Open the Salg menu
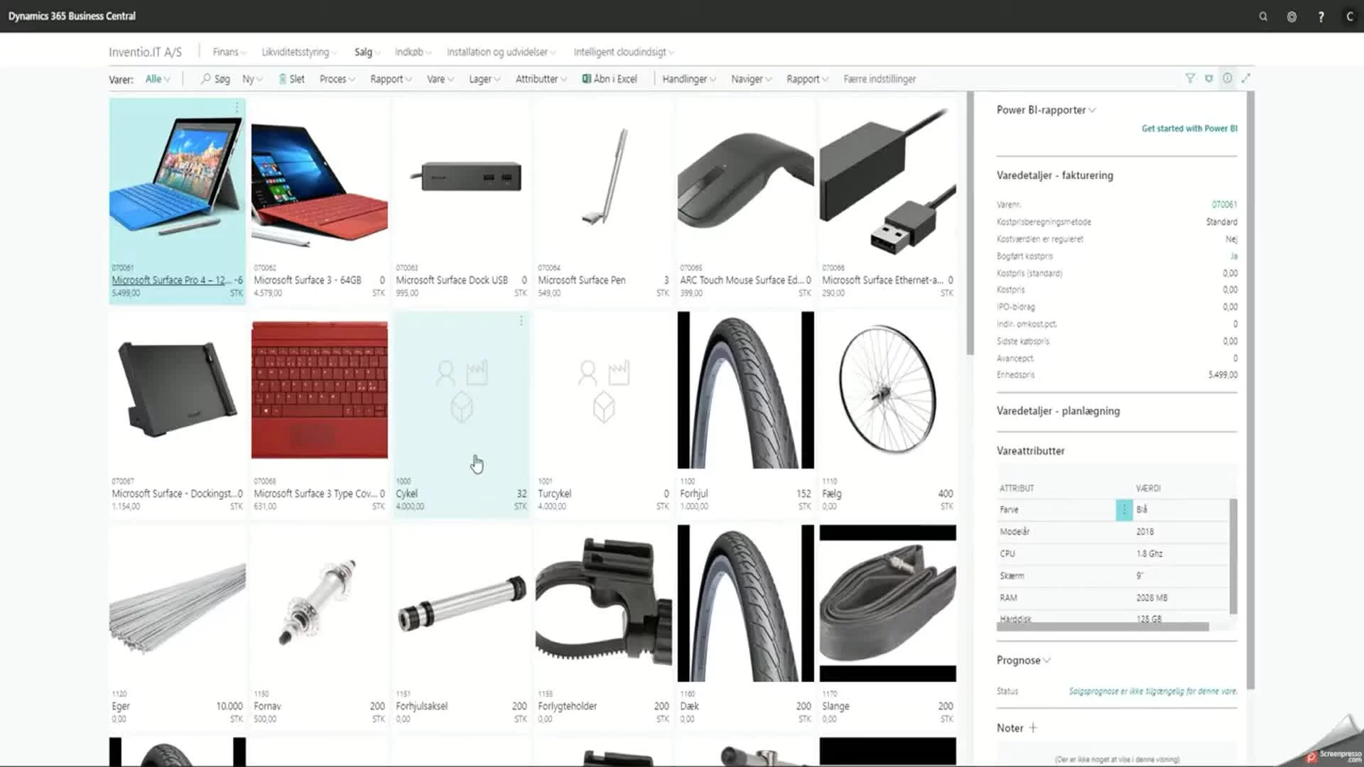This screenshot has width=1364, height=767. coord(367,52)
